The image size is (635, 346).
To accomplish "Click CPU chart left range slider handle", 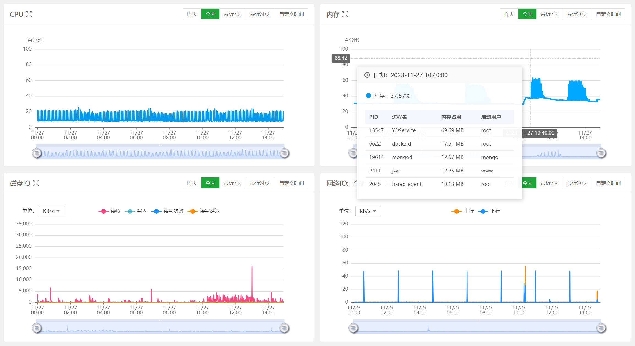I will (x=37, y=153).
